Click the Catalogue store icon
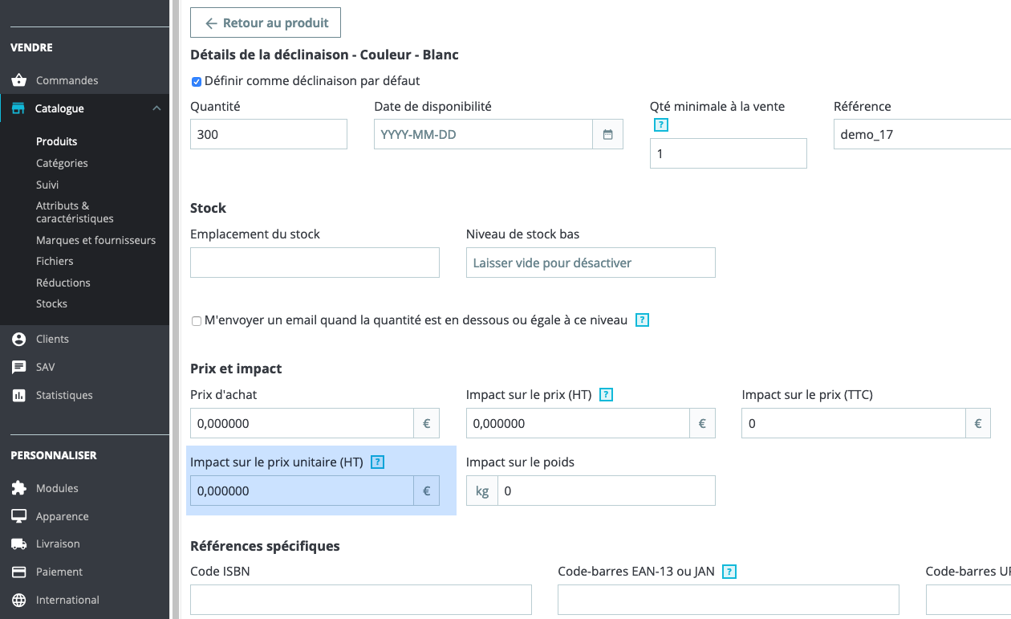 coord(19,108)
